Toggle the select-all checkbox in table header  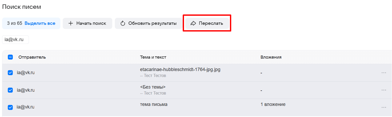click(x=10, y=57)
